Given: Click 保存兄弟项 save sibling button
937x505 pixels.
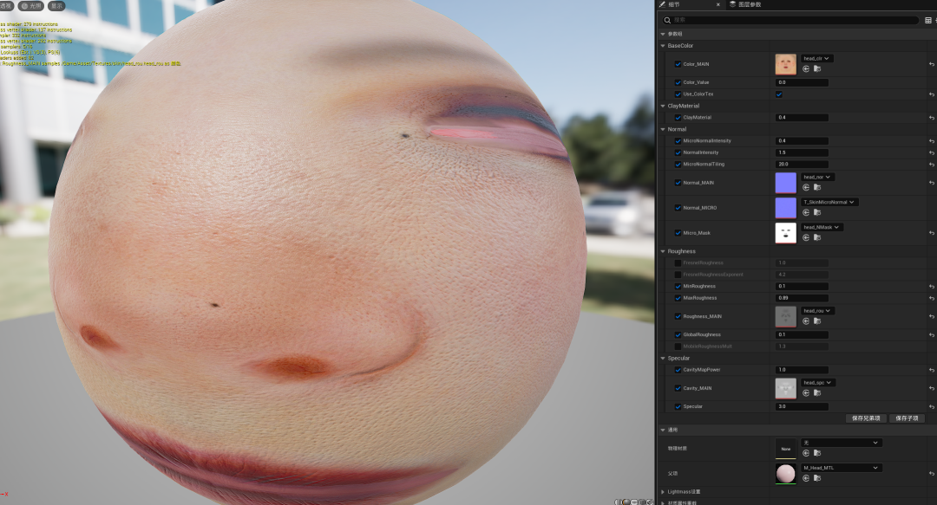Looking at the screenshot, I should pyautogui.click(x=866, y=418).
